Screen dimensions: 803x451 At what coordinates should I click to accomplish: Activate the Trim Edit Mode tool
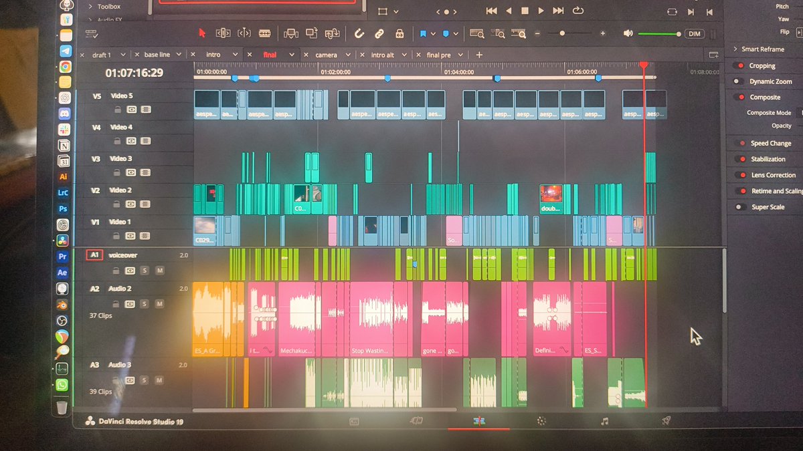[x=223, y=33]
